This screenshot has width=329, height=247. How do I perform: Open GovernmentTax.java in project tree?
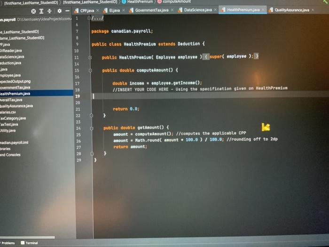[x=15, y=88]
